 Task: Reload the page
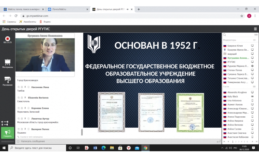(16, 16)
